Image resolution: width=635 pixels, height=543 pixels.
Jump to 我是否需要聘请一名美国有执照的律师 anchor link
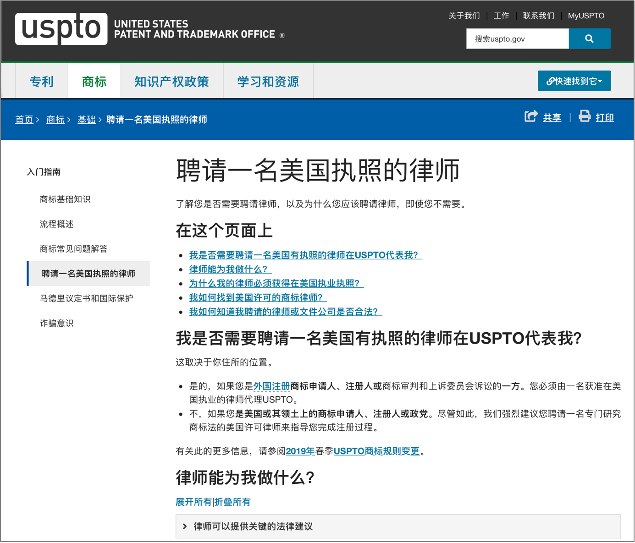[x=305, y=255]
